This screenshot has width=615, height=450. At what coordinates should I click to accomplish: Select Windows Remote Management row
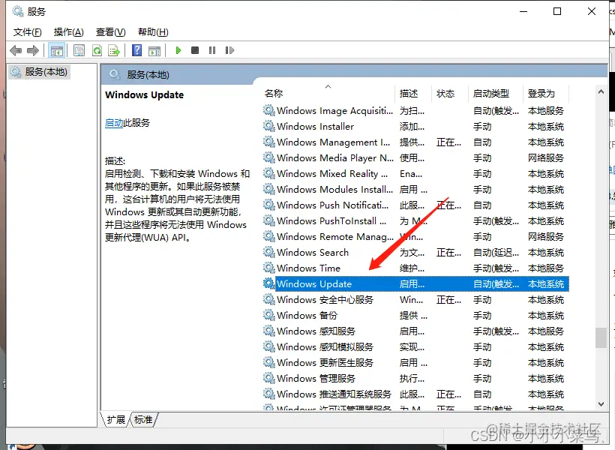pos(415,236)
